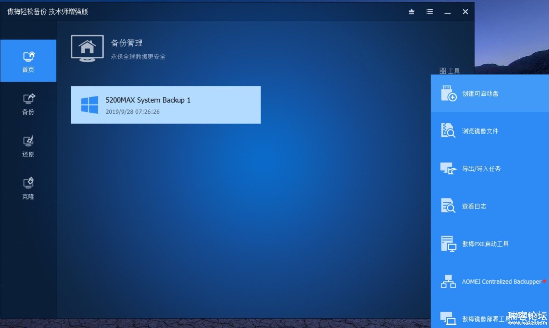This screenshot has width=549, height=328.
Task: Open the 工具 tools menu
Action: [449, 71]
